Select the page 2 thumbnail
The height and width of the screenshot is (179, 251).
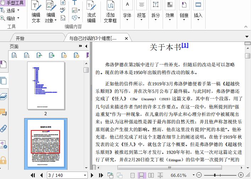46,86
